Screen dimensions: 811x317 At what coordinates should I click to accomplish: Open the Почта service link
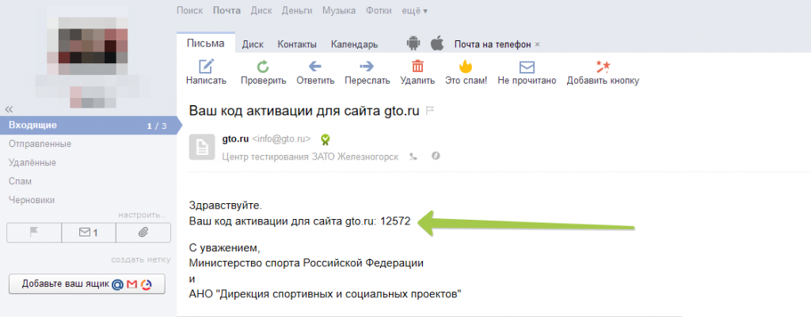point(227,10)
